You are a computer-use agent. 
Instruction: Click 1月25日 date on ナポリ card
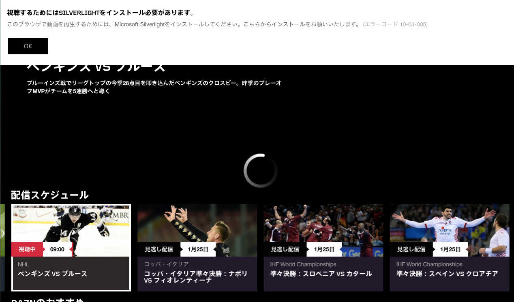coord(198,249)
